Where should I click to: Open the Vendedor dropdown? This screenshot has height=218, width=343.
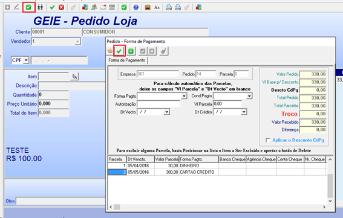[77, 41]
